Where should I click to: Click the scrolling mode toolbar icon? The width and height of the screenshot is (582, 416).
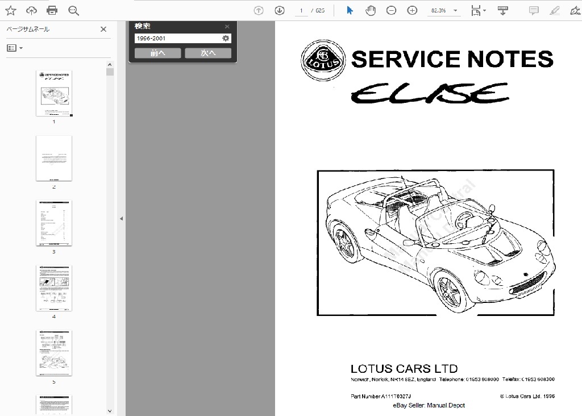coord(503,11)
